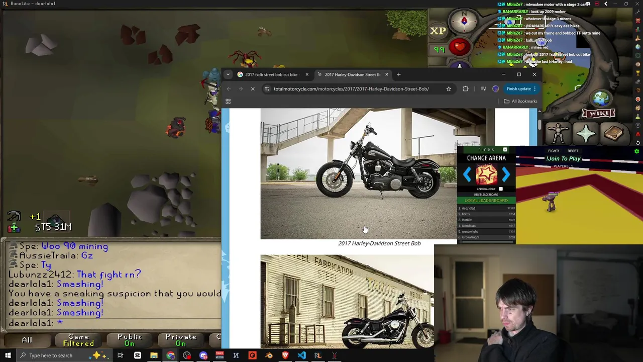Click the Chrome forward arrow
The width and height of the screenshot is (643, 362).
tap(241, 89)
